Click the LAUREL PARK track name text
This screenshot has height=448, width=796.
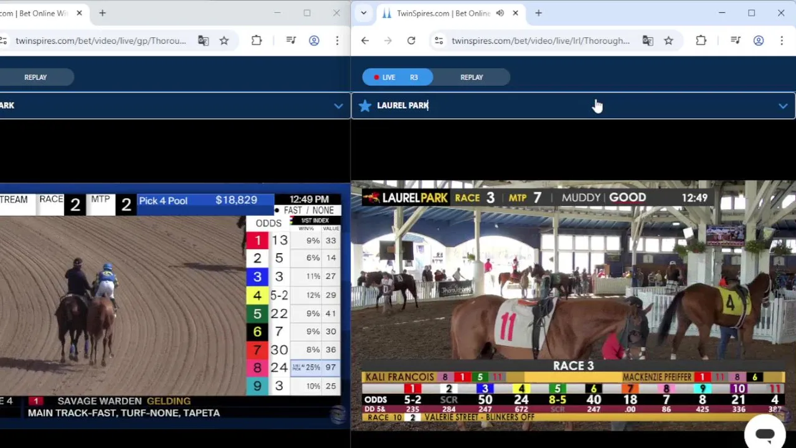[402, 106]
